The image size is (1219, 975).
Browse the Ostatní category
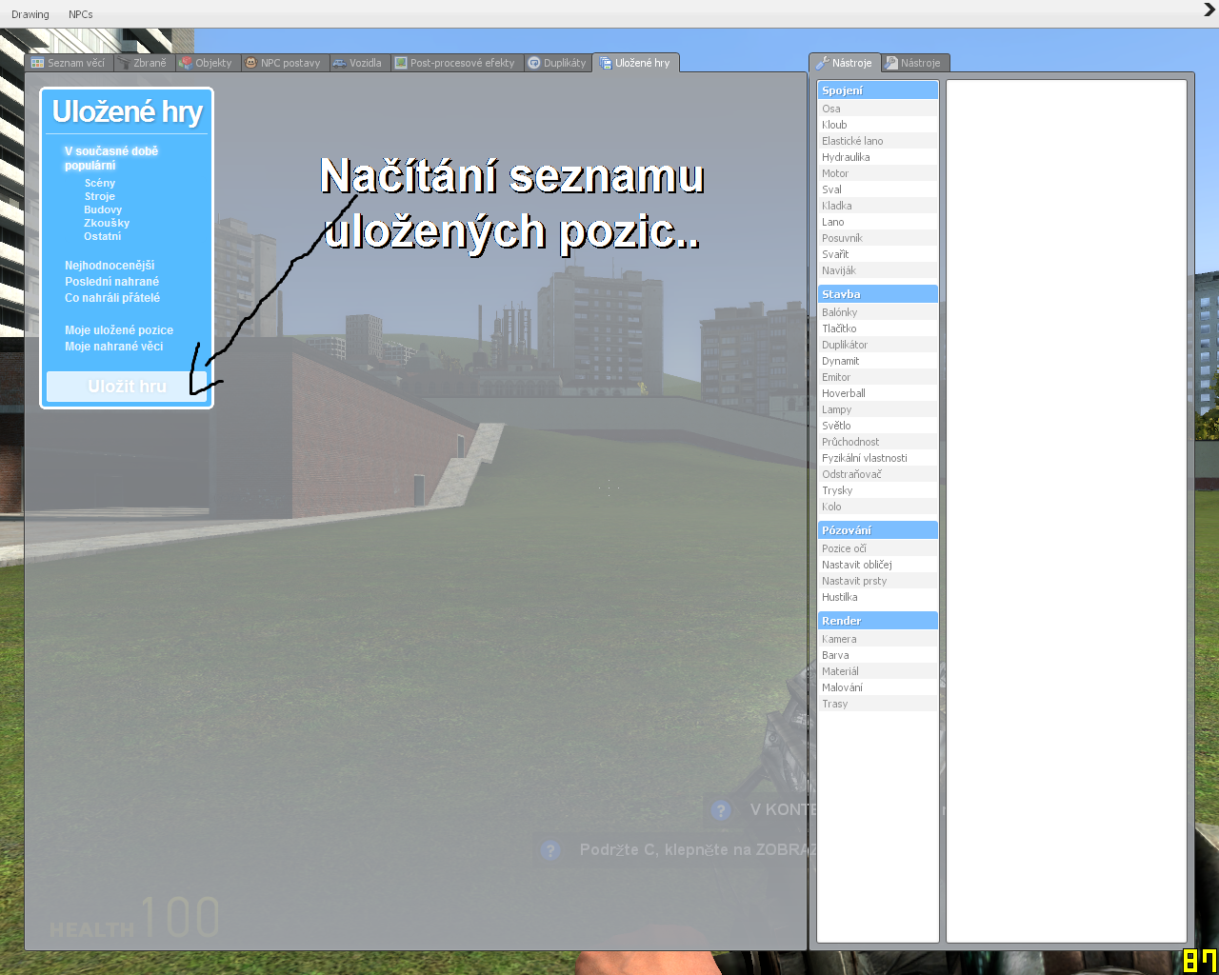(x=103, y=236)
